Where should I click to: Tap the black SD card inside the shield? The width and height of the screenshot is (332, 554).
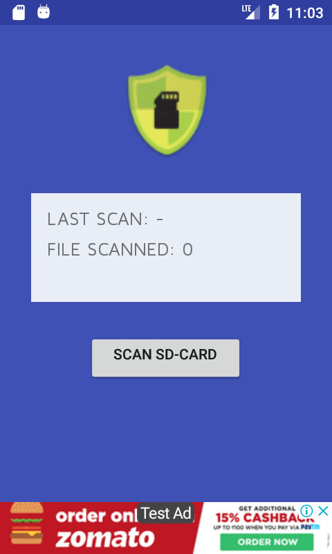[x=167, y=110]
